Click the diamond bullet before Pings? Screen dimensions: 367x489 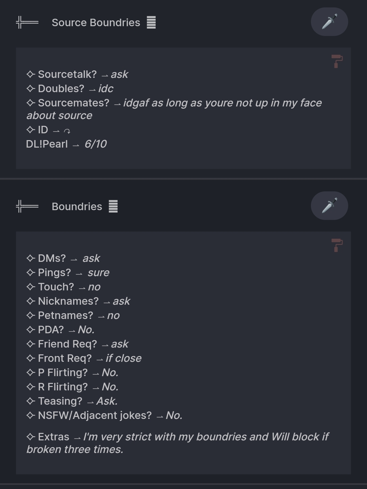point(31,272)
